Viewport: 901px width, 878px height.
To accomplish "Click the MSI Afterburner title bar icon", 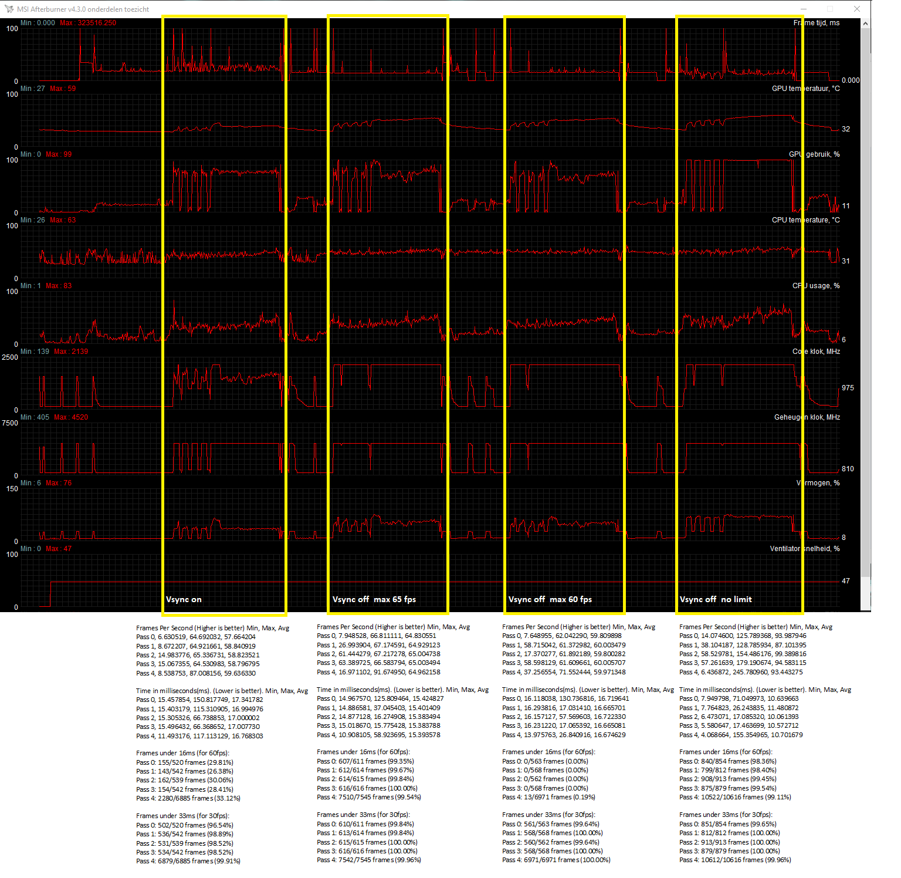I will pos(9,9).
